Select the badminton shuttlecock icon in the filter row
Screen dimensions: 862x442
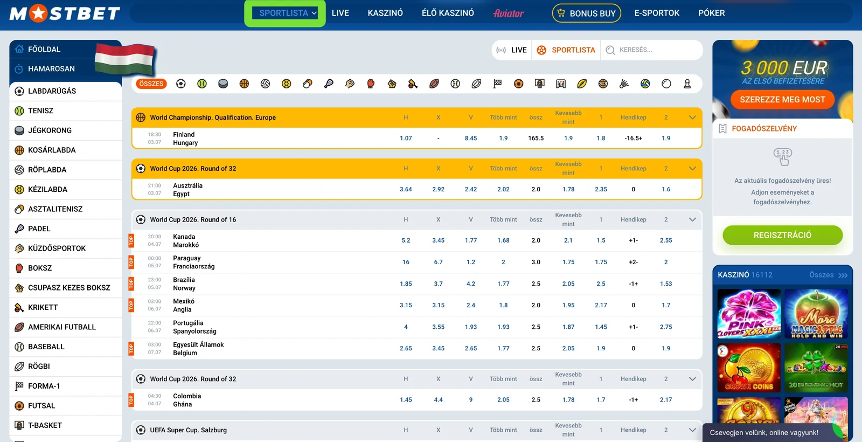pos(624,84)
